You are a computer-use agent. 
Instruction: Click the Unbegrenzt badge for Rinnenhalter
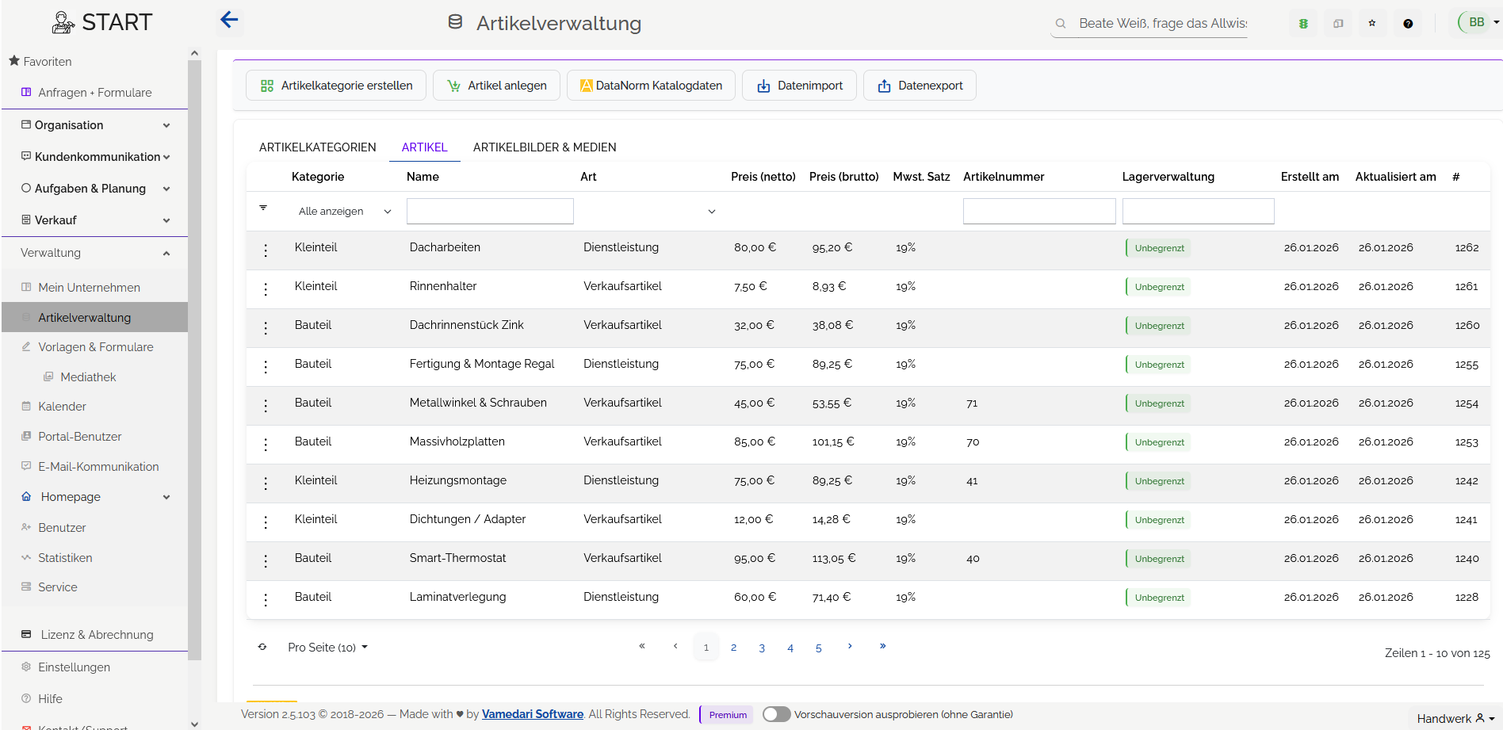point(1157,286)
